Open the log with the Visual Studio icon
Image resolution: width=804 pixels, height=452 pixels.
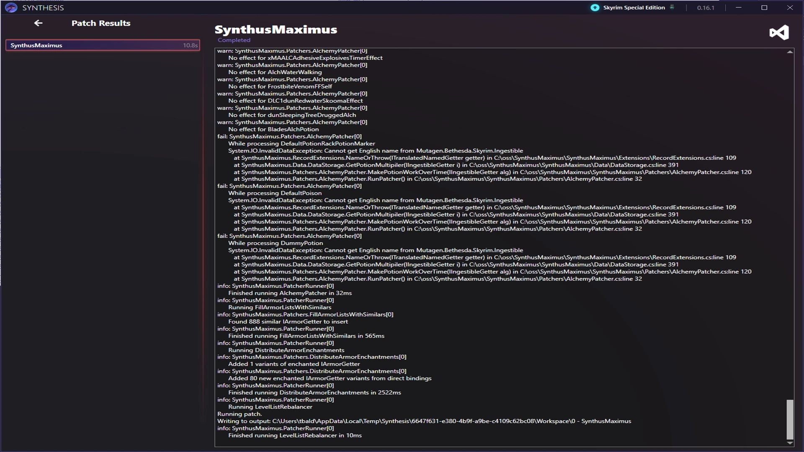[779, 32]
